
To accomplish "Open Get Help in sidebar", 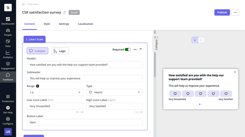I will [8, 110].
